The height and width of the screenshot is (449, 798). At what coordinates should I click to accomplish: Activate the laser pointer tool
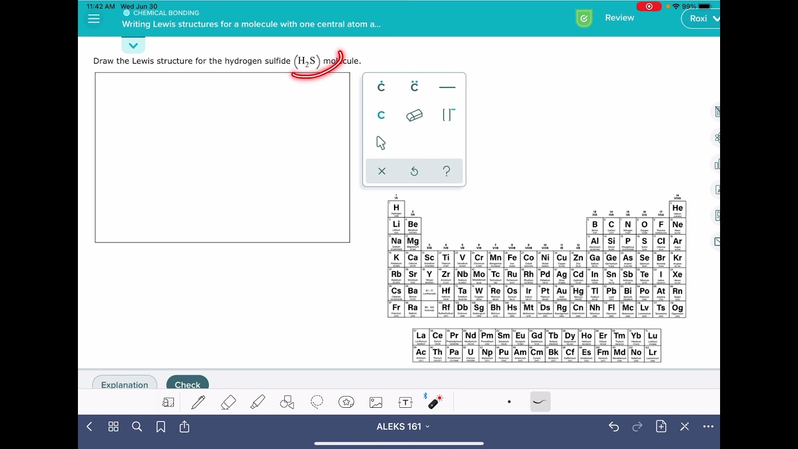coord(435,402)
